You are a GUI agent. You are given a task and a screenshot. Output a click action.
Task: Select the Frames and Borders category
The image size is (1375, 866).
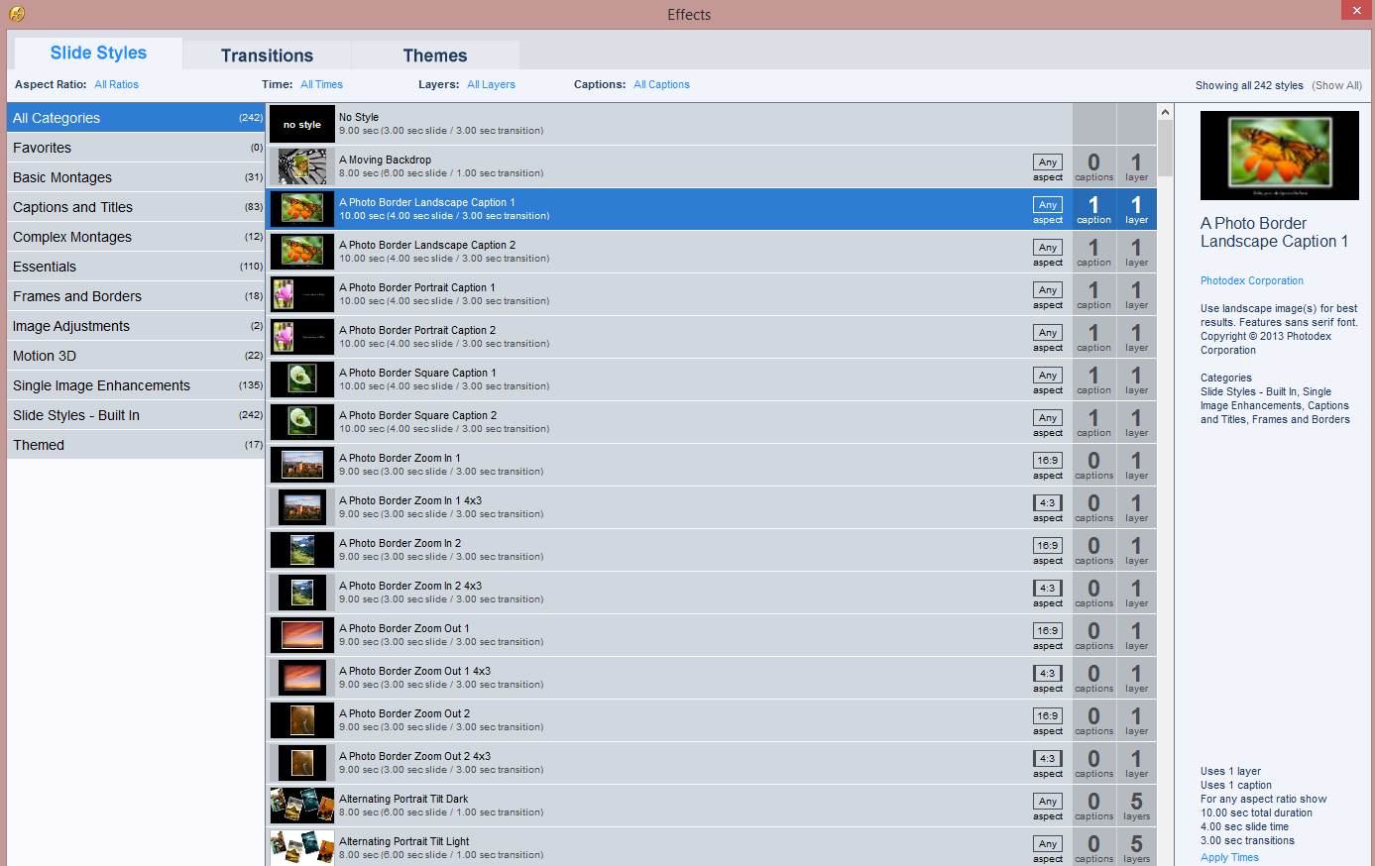tap(77, 296)
